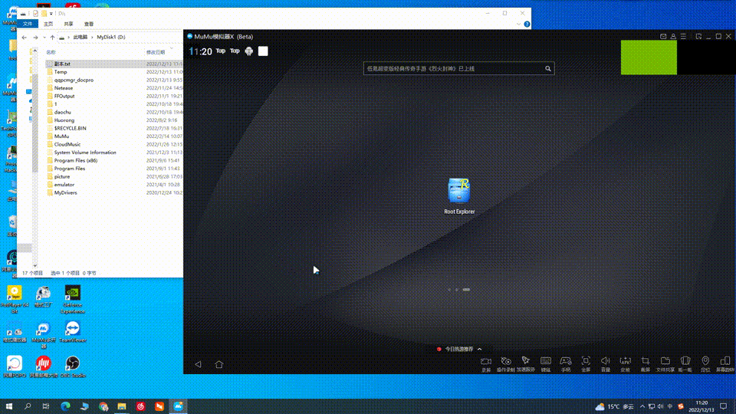Switch MuMu emulator to fullscreen
This screenshot has width=736, height=414.
tap(586, 364)
